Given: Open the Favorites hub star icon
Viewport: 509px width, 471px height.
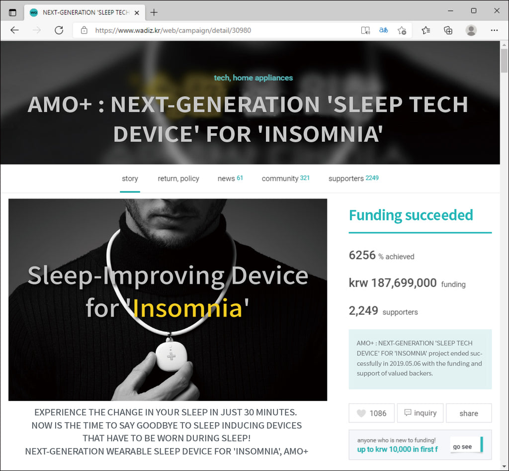Looking at the screenshot, I should [x=425, y=30].
